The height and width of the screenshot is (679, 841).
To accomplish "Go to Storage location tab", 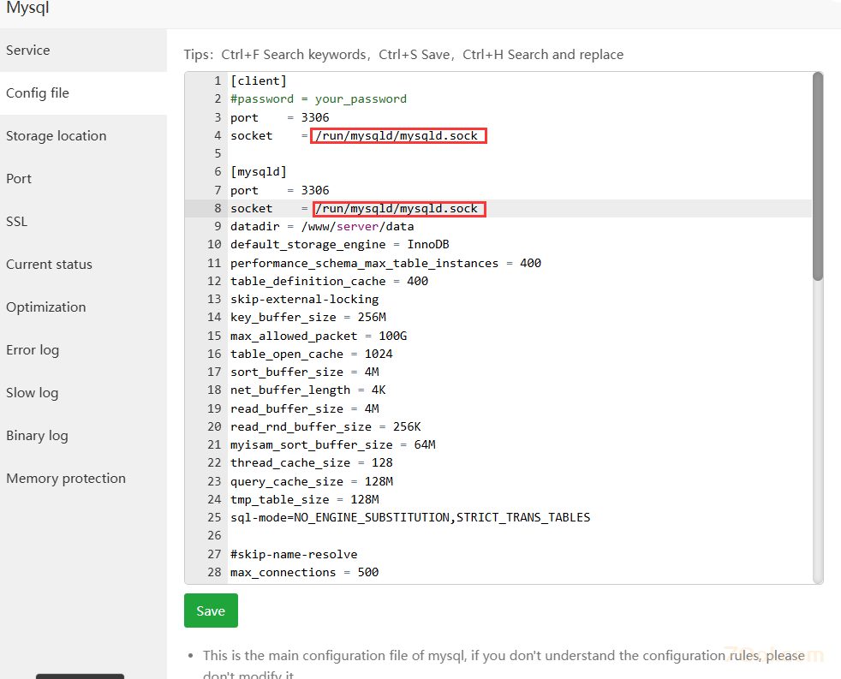I will [83, 135].
